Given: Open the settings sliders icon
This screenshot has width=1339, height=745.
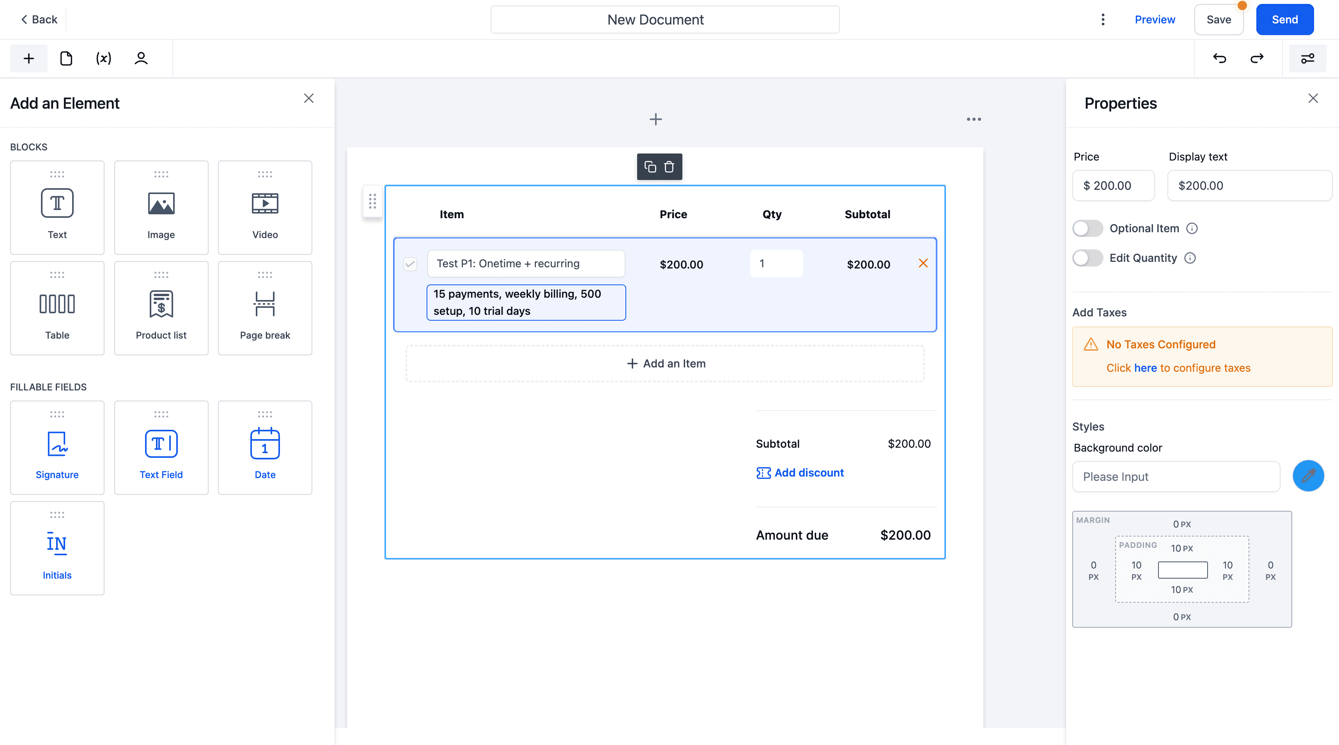Looking at the screenshot, I should [x=1308, y=58].
